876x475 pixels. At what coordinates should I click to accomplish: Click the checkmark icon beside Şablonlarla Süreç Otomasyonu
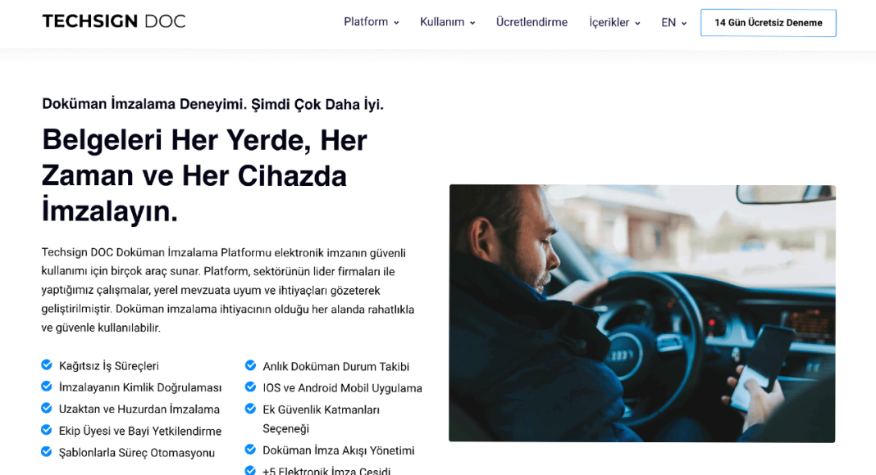(47, 451)
